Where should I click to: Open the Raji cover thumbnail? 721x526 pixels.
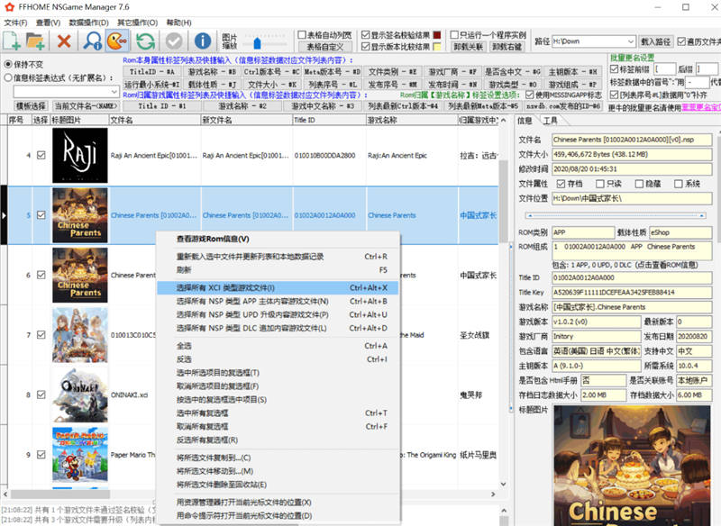click(80, 155)
